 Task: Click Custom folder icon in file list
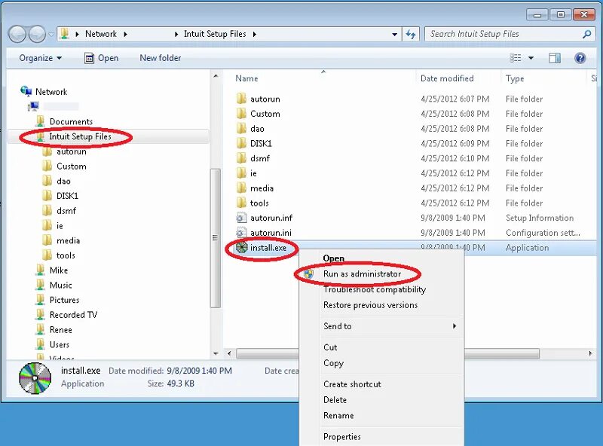click(x=241, y=114)
